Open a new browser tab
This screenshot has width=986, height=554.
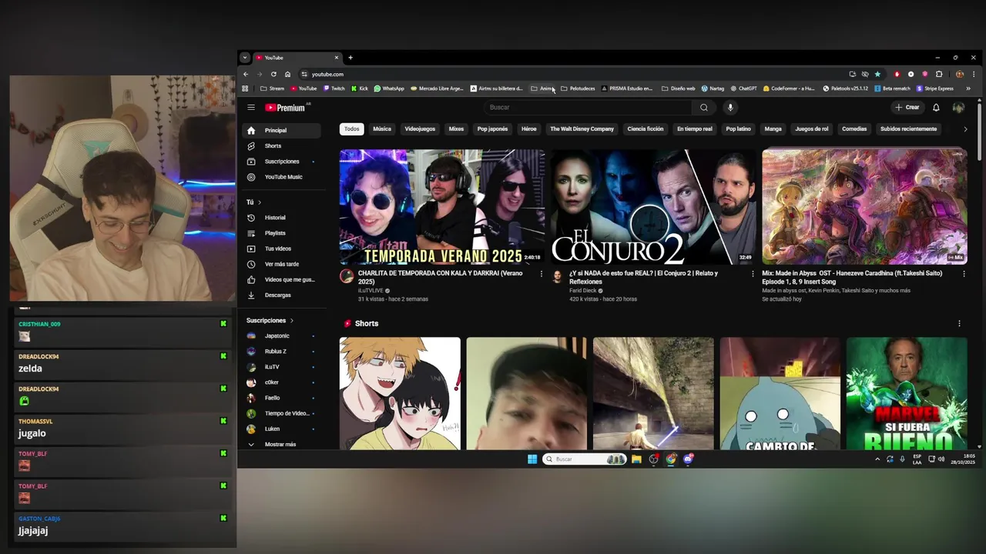[x=350, y=58]
